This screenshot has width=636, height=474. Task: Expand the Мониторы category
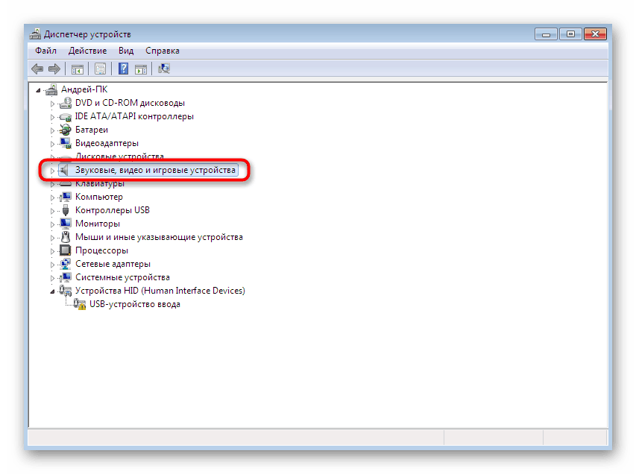tap(52, 224)
